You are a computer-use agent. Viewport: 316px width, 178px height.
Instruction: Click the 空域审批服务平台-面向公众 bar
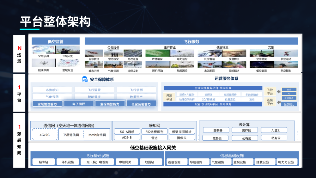[213, 88]
